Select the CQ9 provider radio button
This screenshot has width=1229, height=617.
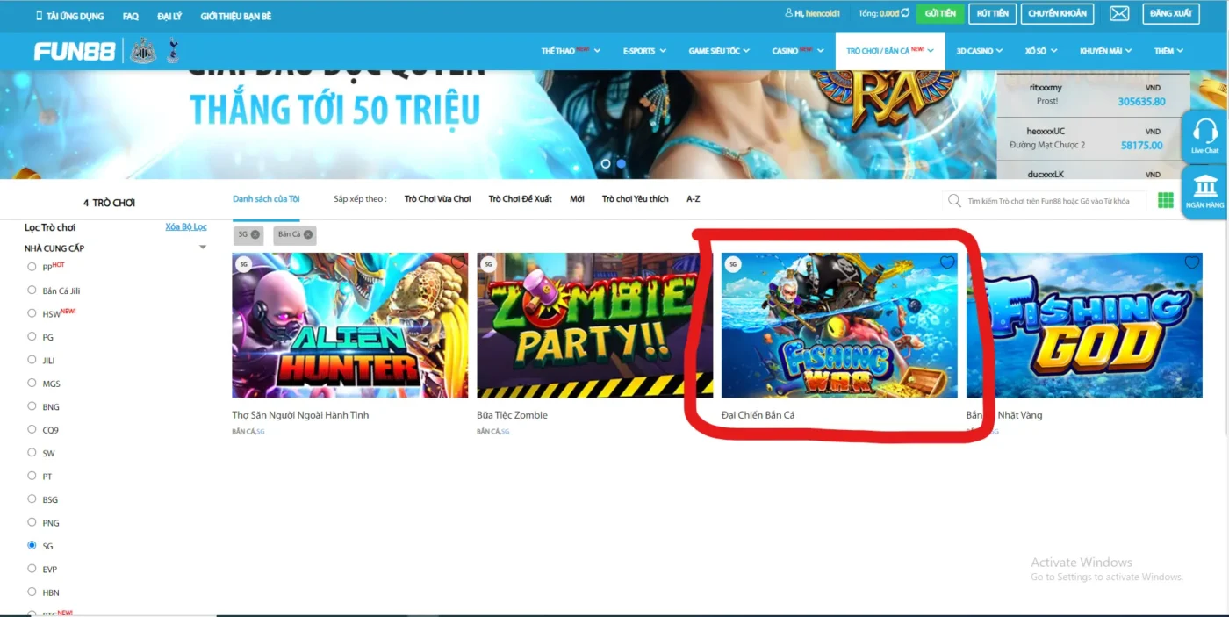[32, 430]
